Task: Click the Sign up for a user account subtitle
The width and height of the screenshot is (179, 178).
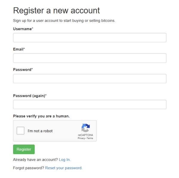Action: [x=64, y=21]
